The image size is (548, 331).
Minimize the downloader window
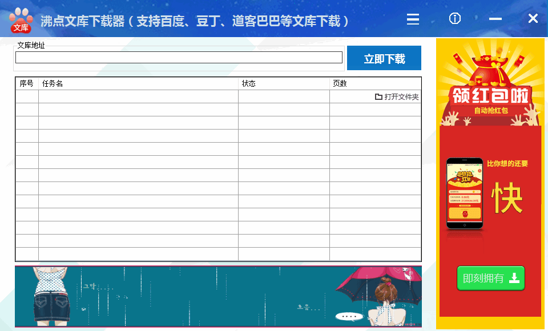495,18
